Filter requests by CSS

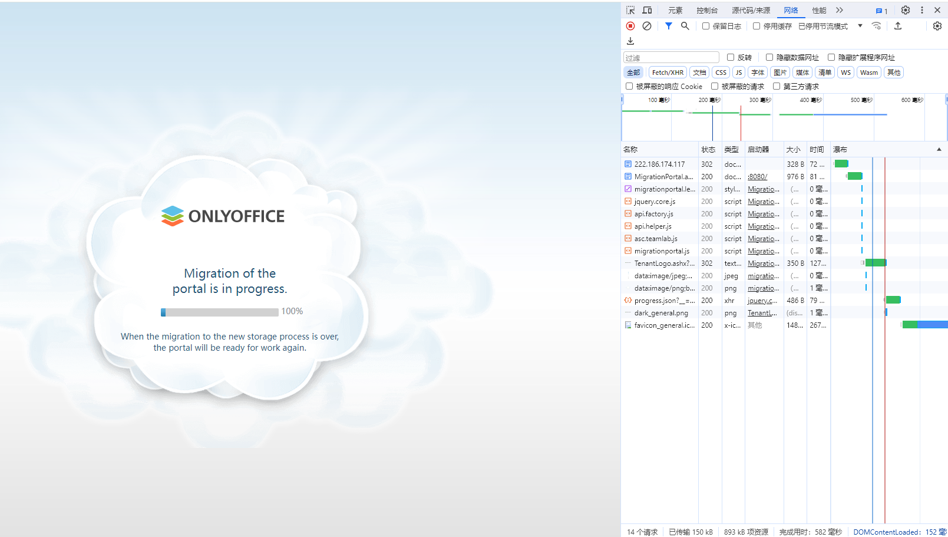(721, 73)
